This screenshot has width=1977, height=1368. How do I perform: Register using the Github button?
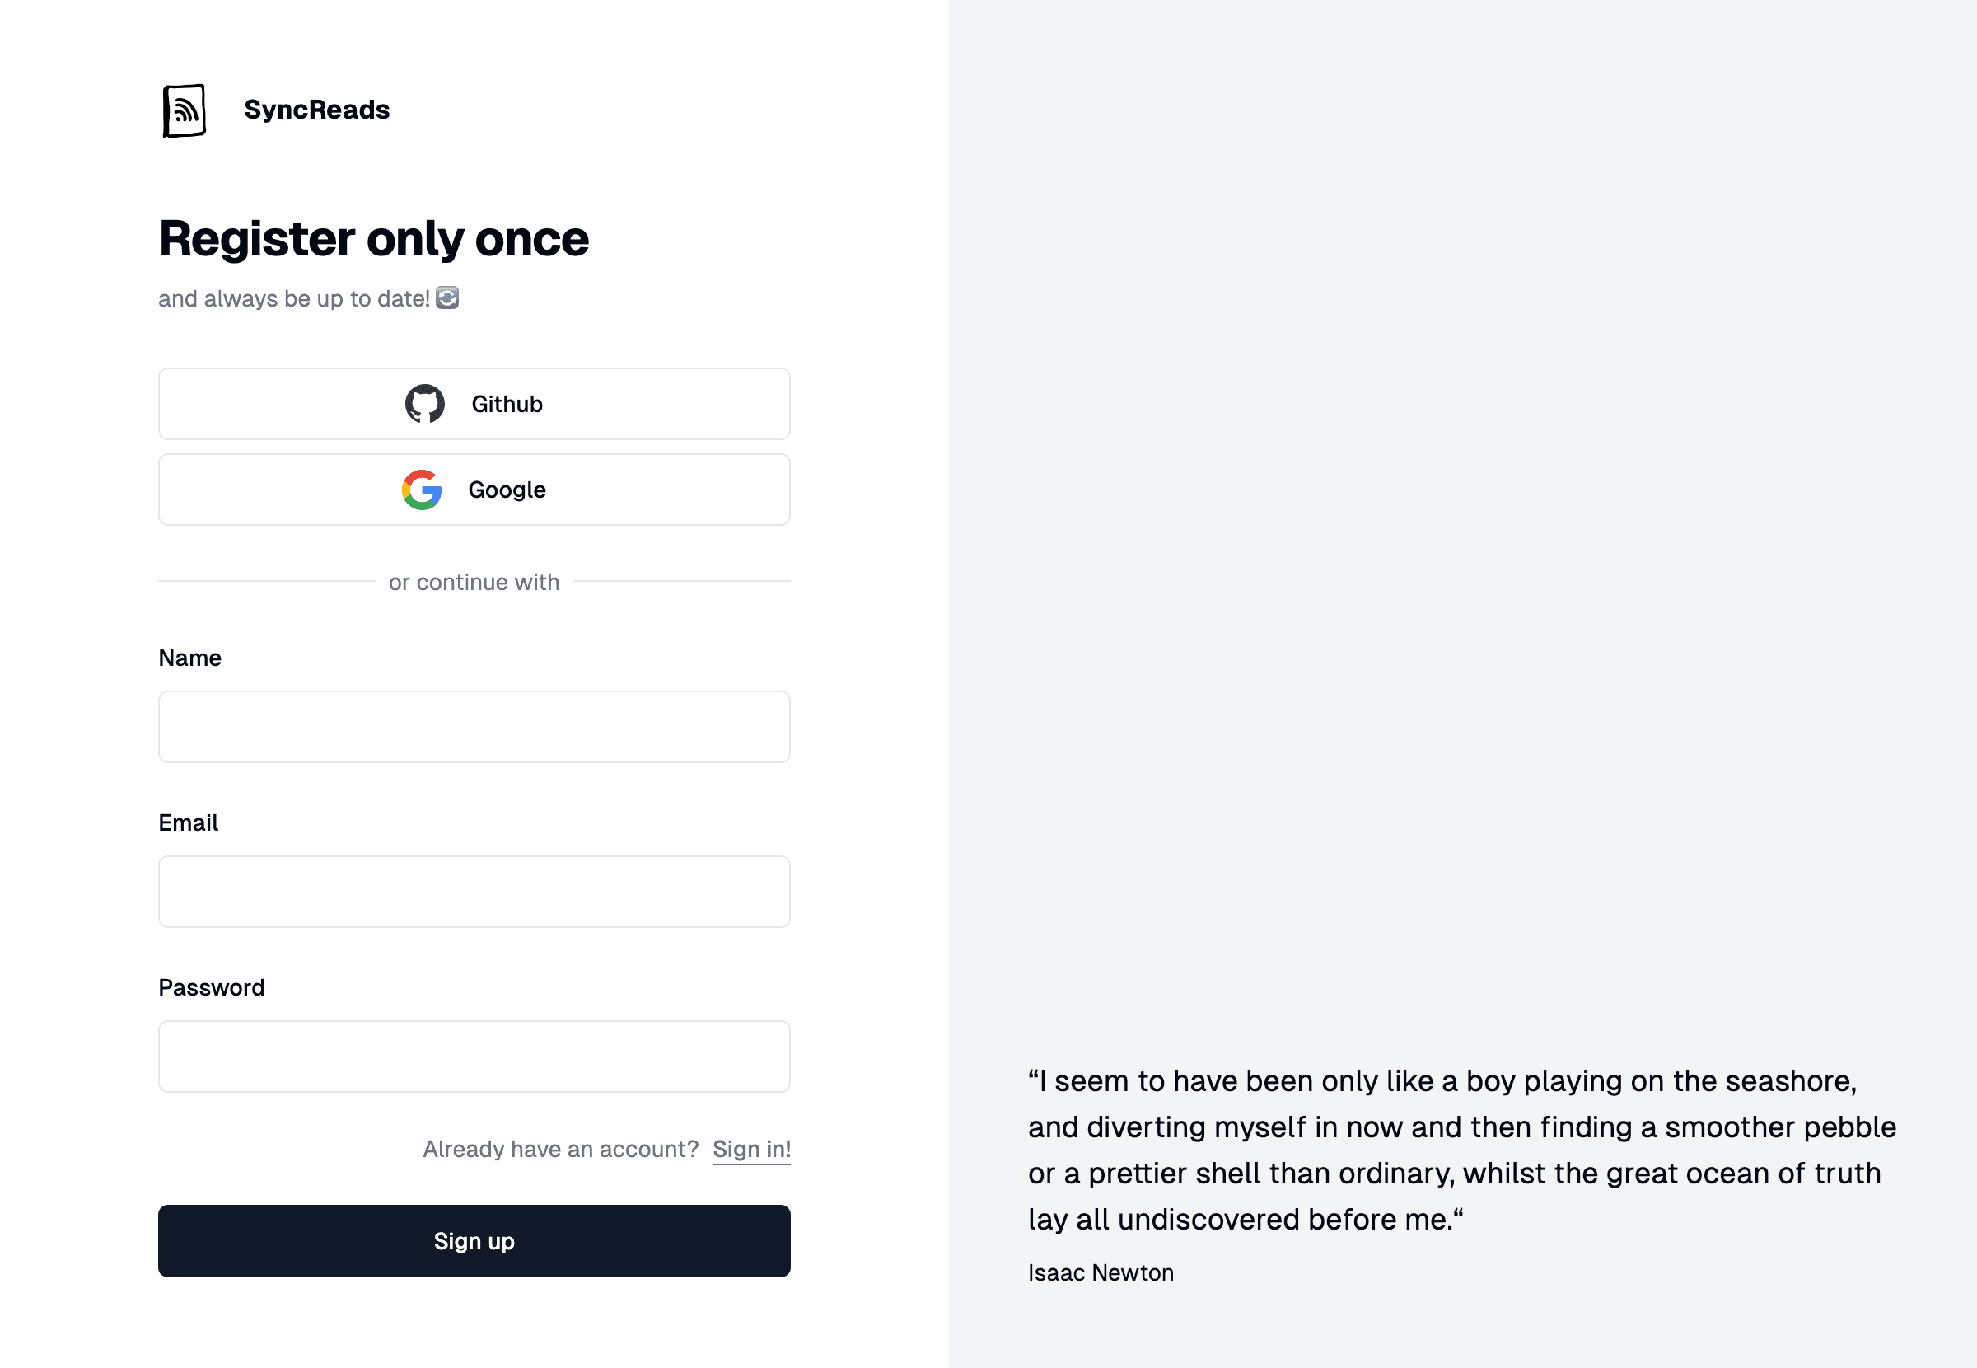(x=474, y=404)
